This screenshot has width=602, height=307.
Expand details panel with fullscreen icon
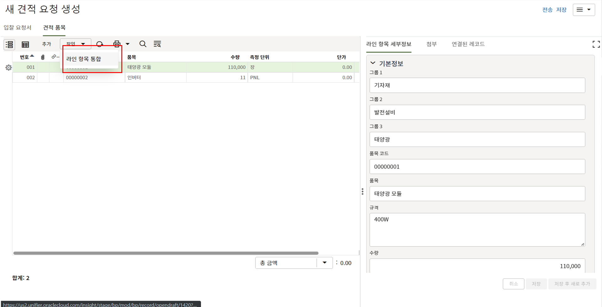[596, 44]
